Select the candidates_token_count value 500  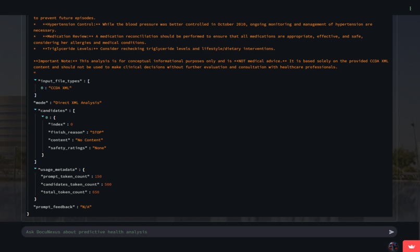(108, 185)
